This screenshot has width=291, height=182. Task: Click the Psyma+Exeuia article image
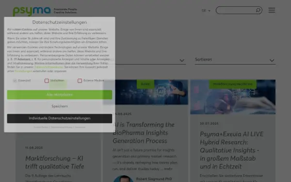[x=233, y=97]
